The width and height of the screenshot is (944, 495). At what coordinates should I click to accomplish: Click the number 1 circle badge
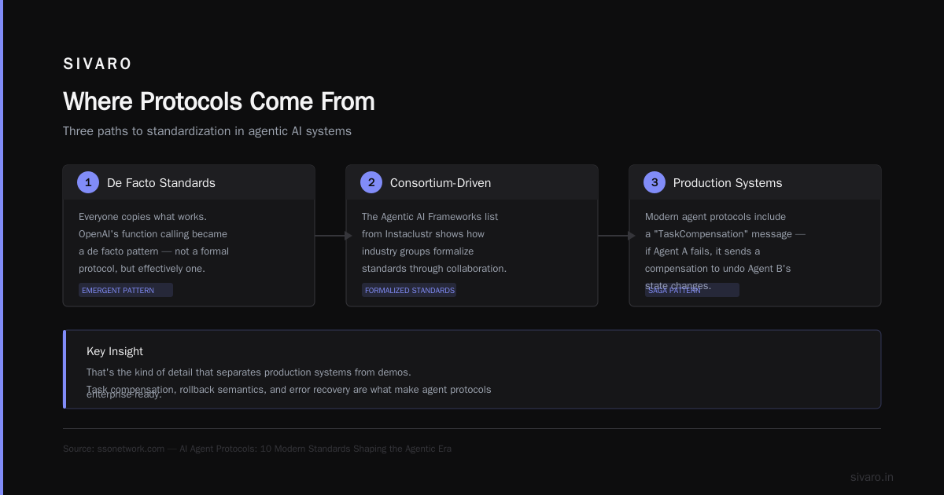point(88,182)
